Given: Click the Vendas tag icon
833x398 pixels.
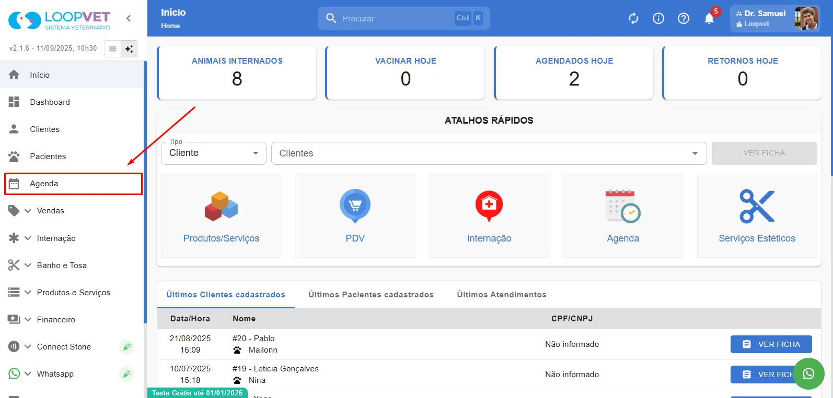Looking at the screenshot, I should [14, 211].
